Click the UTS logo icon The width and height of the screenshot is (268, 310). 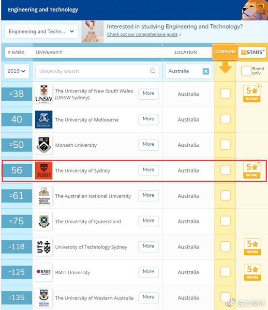[x=44, y=247]
